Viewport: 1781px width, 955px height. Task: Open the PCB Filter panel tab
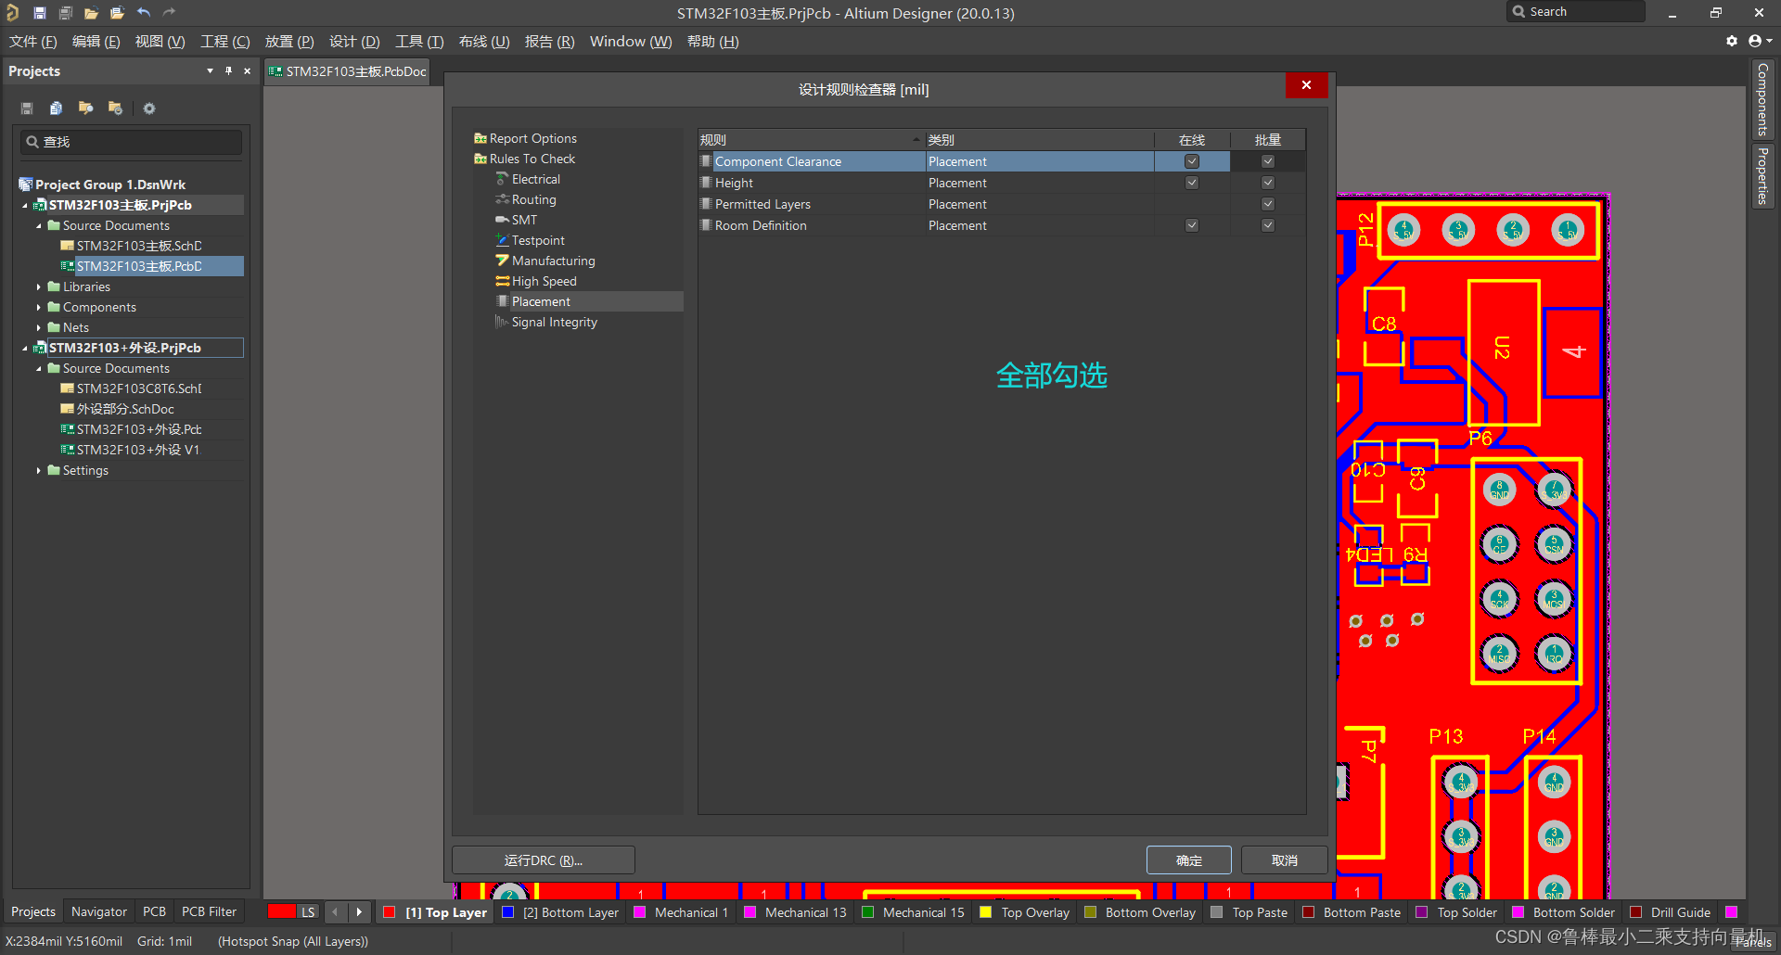click(209, 911)
